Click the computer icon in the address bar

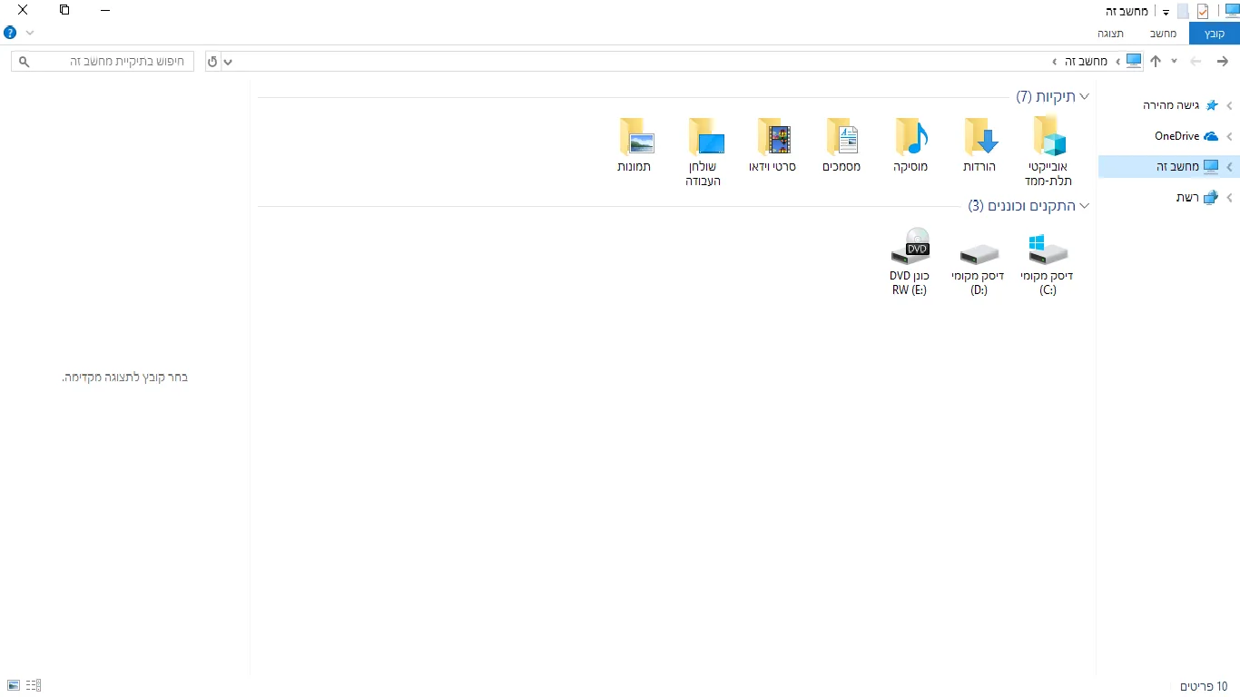pyautogui.click(x=1134, y=61)
